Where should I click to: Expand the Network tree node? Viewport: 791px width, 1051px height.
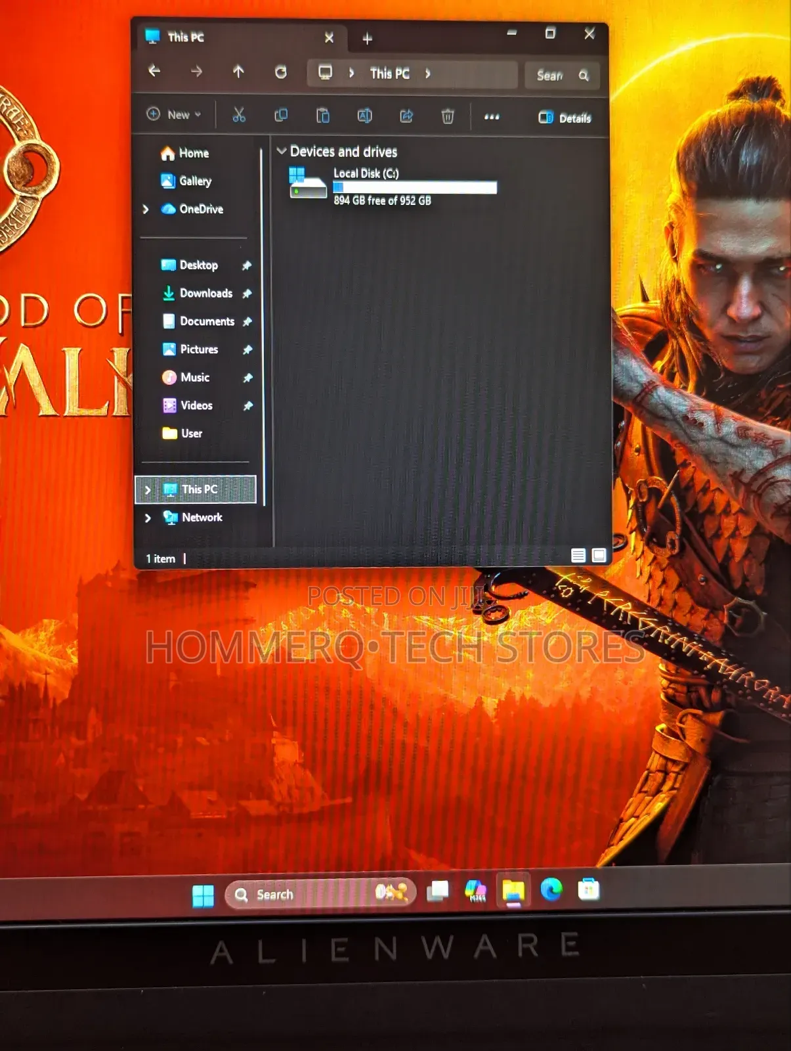point(148,518)
